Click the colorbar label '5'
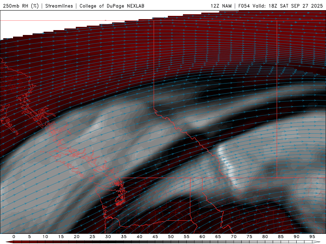The image size is (326, 244). [29, 237]
